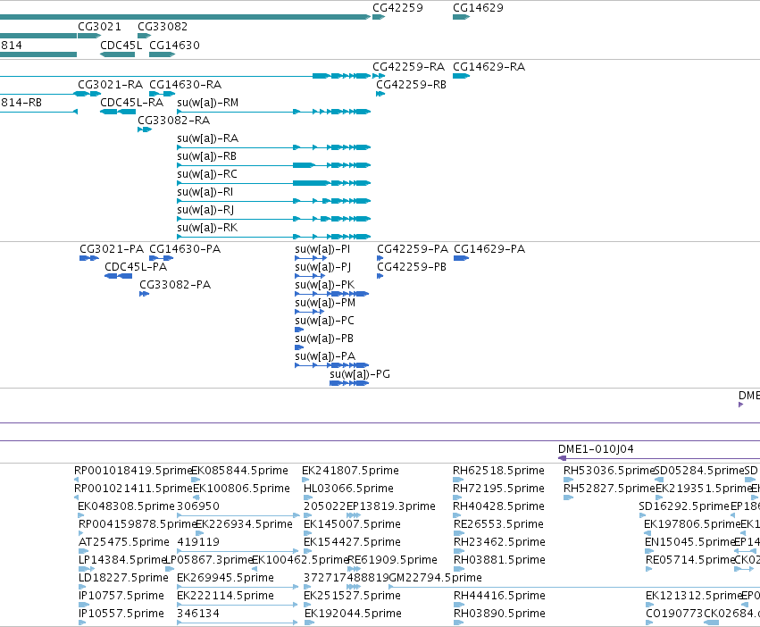Select the CG3021-RA transcript label
760x627 pixels.
tap(111, 84)
